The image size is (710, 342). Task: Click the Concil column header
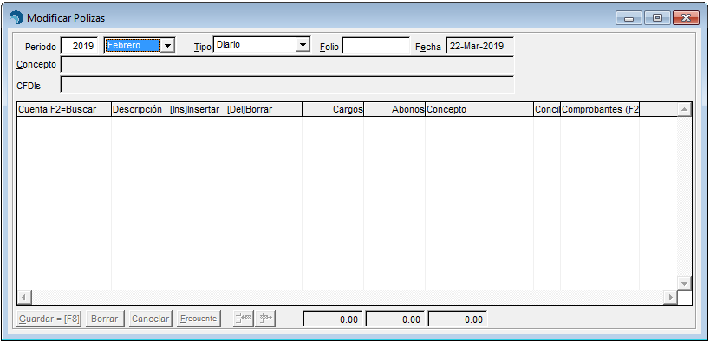tap(547, 109)
